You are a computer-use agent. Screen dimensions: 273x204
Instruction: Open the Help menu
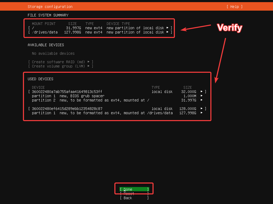tap(234, 6)
